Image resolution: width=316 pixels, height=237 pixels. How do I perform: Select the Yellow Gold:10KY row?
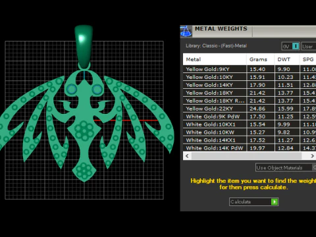[x=250, y=77]
